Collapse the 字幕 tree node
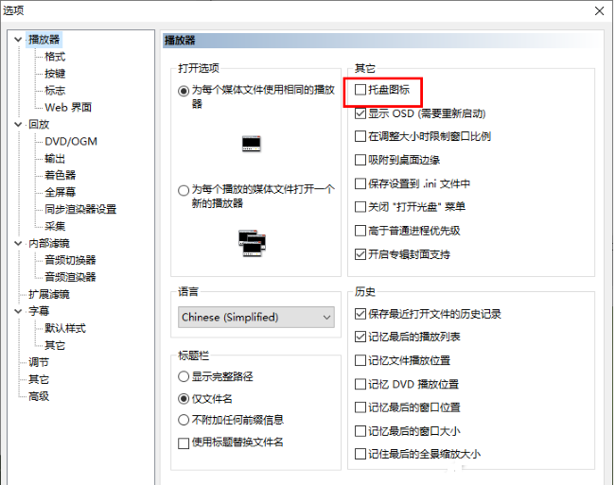 click(18, 311)
